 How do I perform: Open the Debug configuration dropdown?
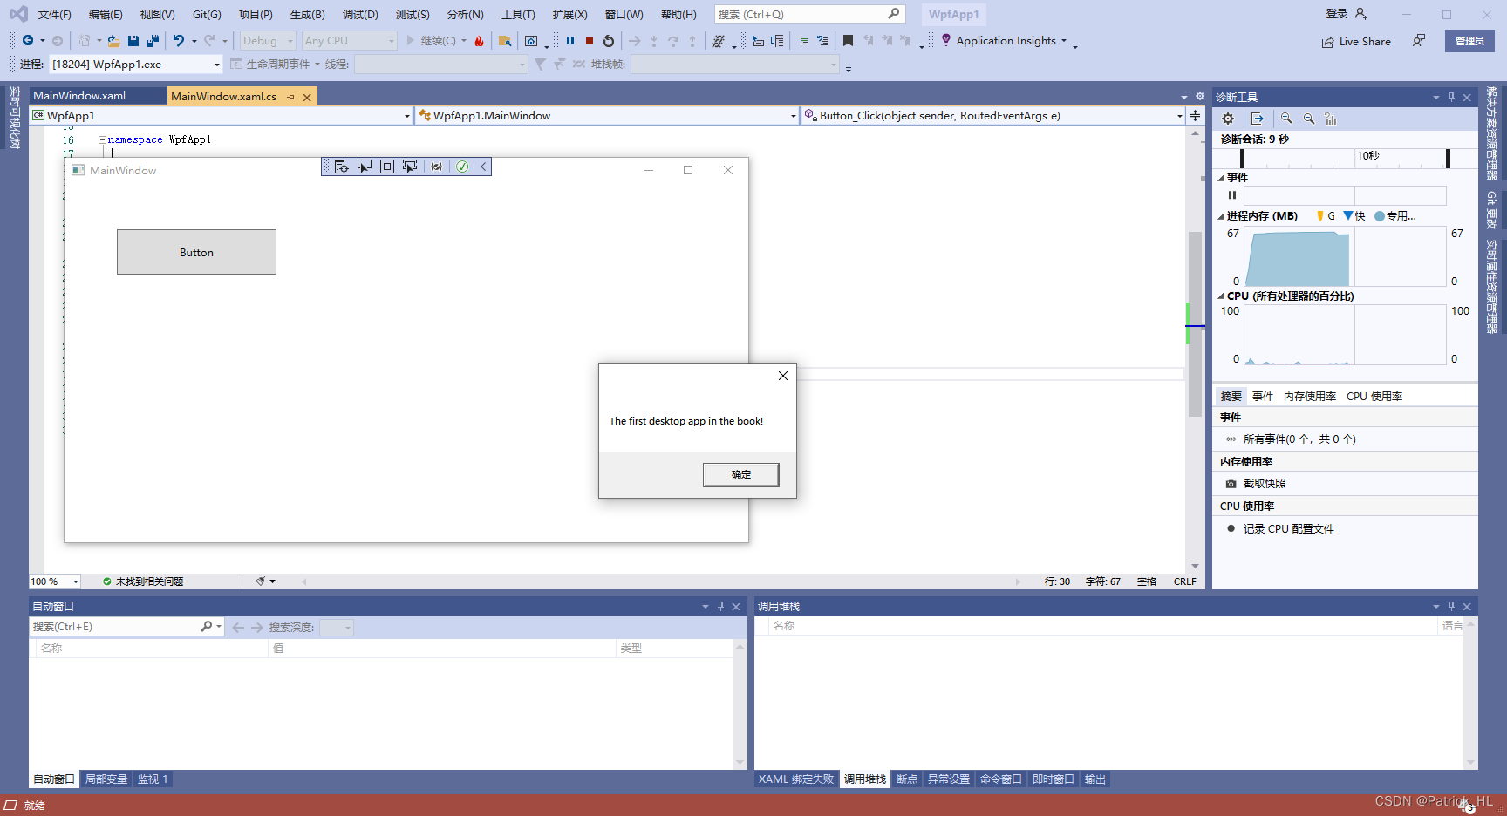[x=268, y=41]
